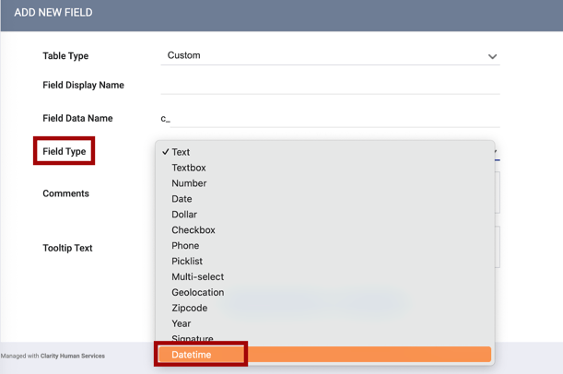Pick Year from the dropdown list

[182, 323]
